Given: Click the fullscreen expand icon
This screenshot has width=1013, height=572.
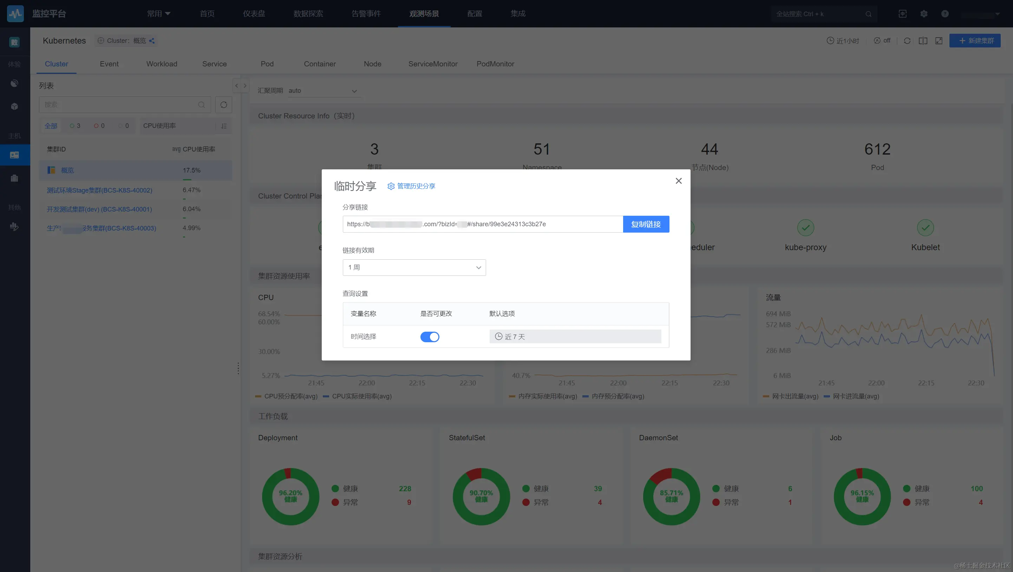Looking at the screenshot, I should (x=939, y=40).
